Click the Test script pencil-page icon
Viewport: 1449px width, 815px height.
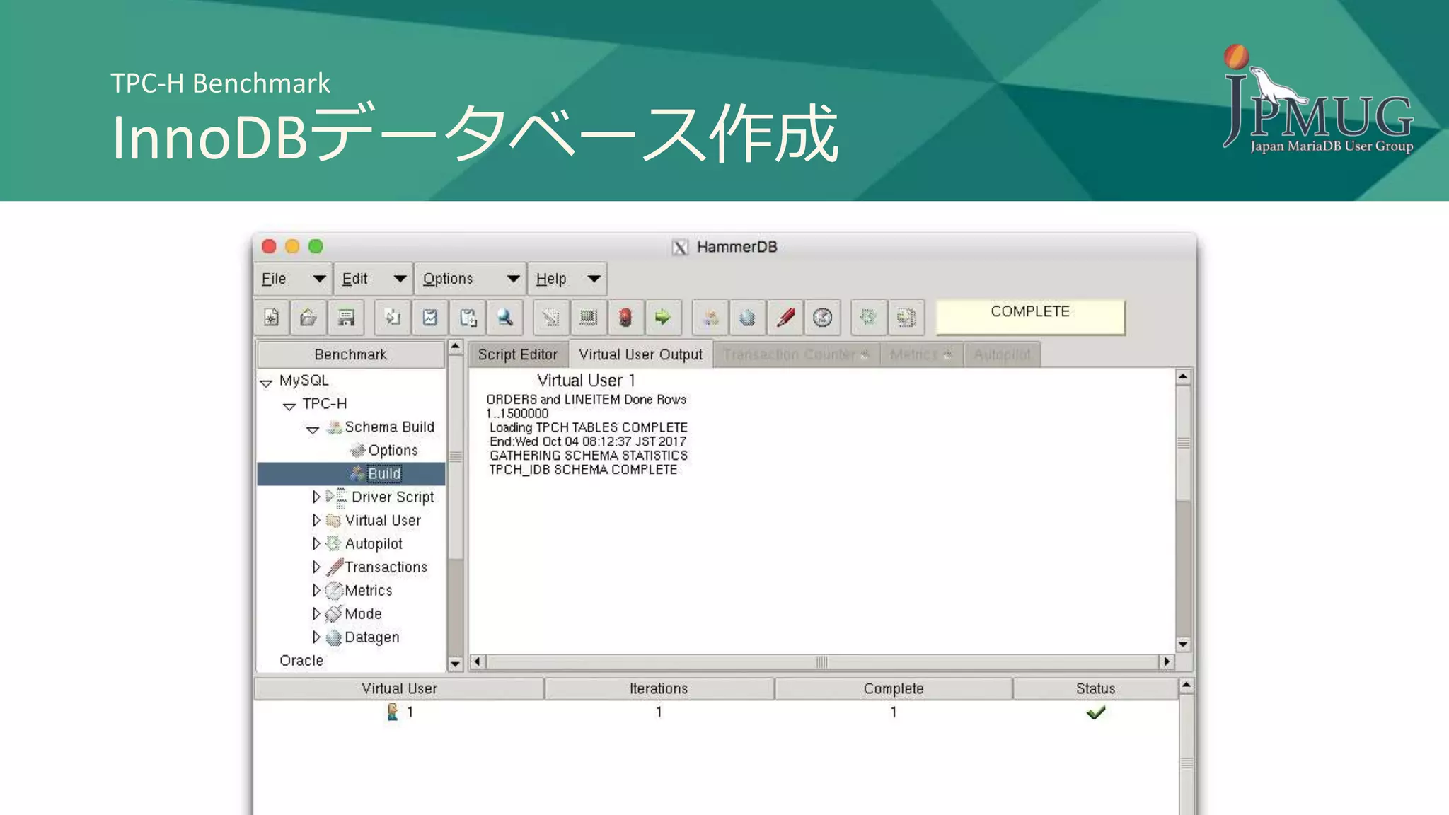point(550,318)
